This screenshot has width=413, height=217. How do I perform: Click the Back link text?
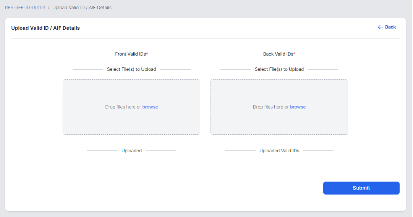(x=390, y=27)
